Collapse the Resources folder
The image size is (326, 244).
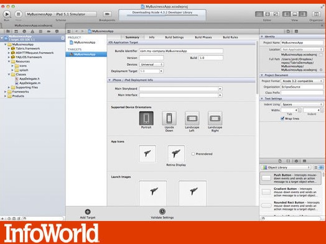[x=9, y=61]
